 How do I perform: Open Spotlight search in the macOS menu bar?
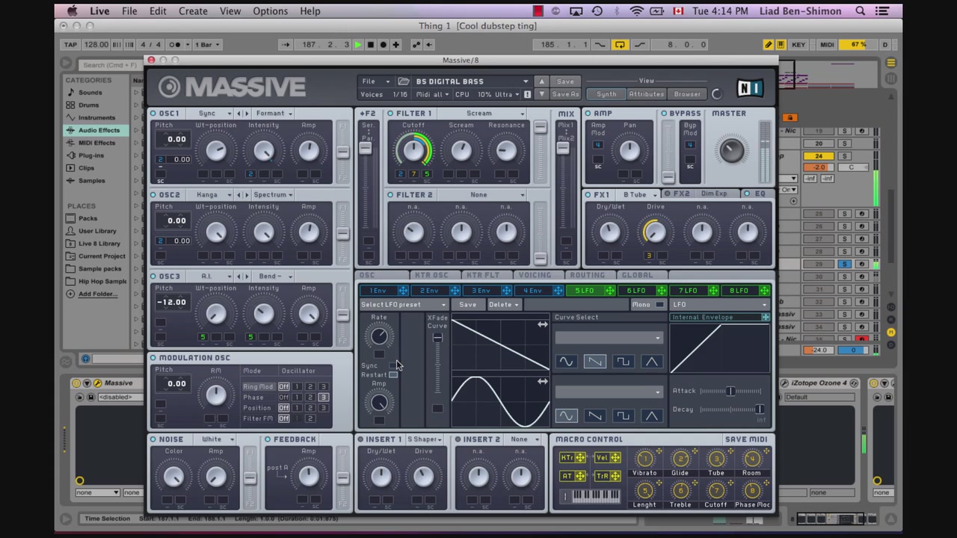point(861,11)
